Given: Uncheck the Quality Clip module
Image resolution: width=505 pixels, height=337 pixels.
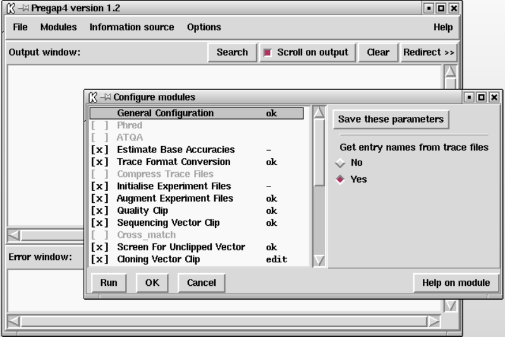Looking at the screenshot, I should click(99, 211).
